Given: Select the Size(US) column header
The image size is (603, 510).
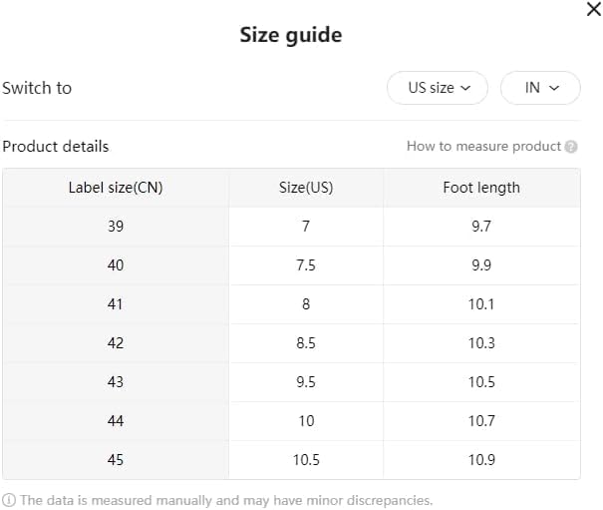Looking at the screenshot, I should pos(306,188).
